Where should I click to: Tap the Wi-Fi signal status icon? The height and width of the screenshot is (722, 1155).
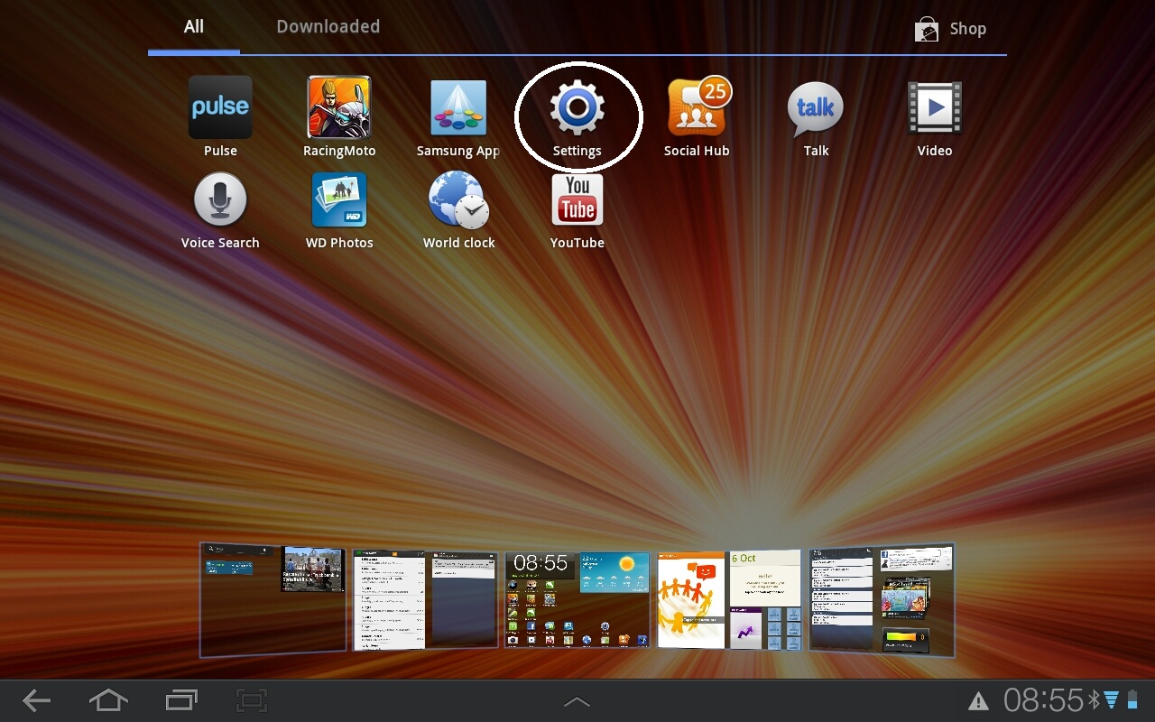point(1111,700)
